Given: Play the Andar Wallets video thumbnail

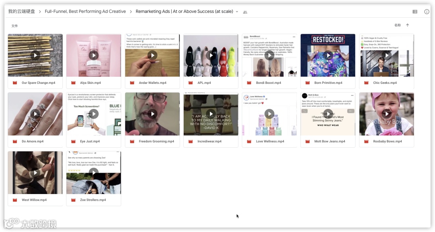Looking at the screenshot, I should 152,55.
